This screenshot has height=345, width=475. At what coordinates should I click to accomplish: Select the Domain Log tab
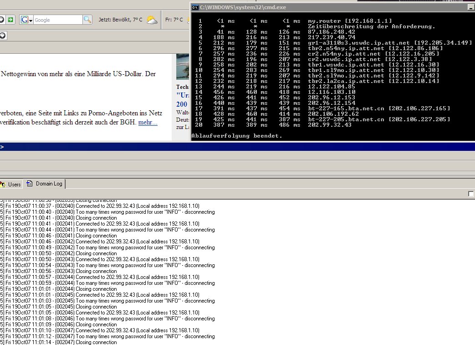pos(49,184)
